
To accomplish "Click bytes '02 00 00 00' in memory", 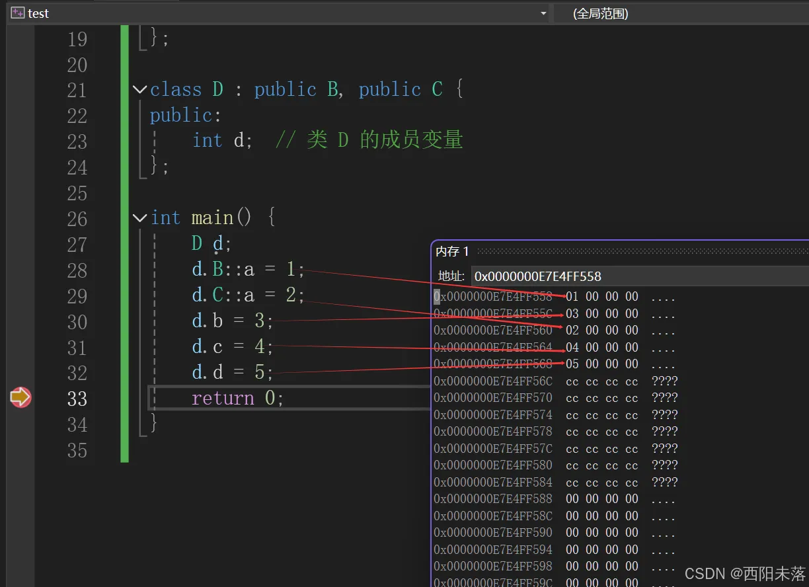I will click(x=602, y=330).
